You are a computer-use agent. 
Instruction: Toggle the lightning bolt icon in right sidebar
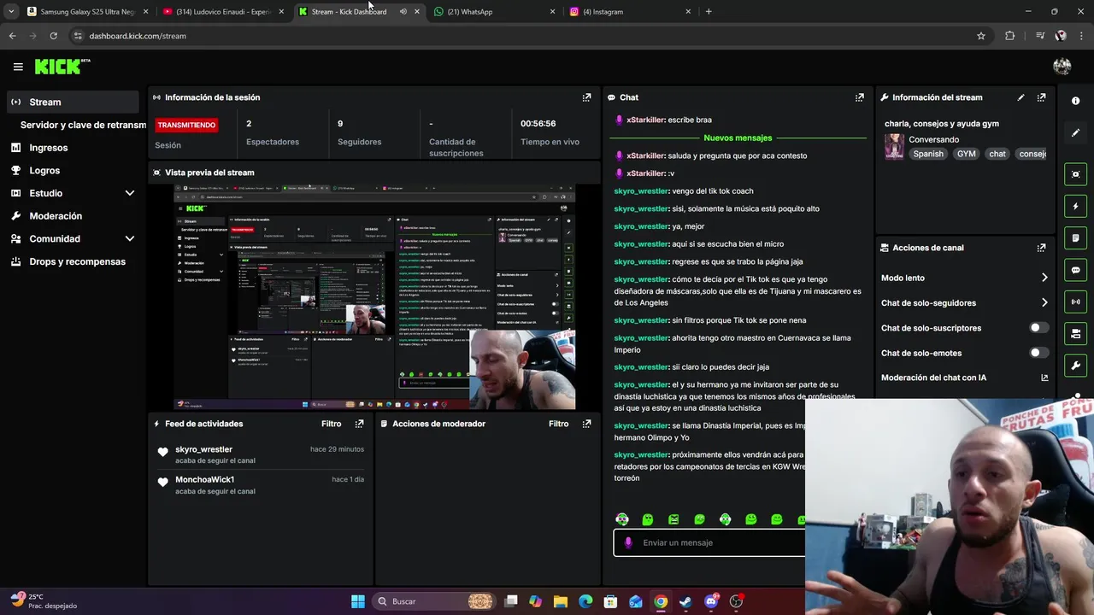click(1075, 206)
